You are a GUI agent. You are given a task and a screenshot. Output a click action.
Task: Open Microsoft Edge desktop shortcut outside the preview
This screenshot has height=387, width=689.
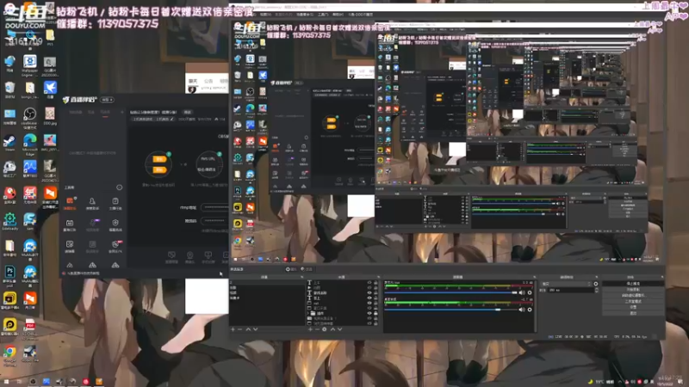[x=29, y=143]
